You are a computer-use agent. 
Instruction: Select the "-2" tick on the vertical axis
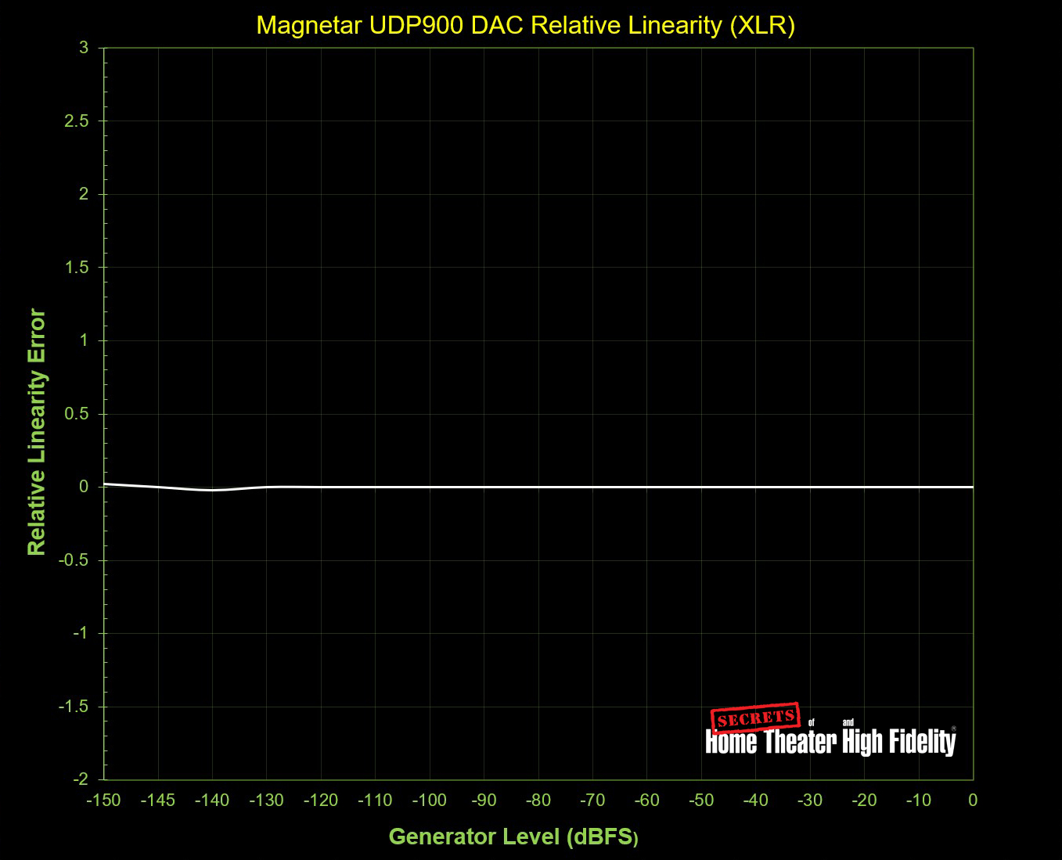coord(81,779)
